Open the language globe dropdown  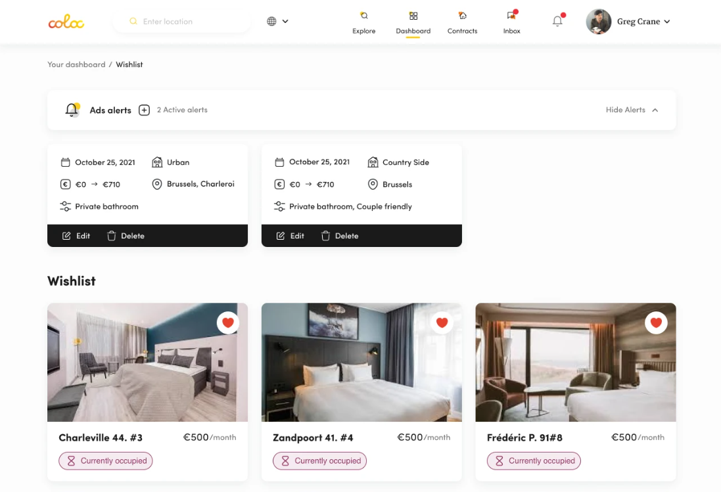(x=277, y=21)
